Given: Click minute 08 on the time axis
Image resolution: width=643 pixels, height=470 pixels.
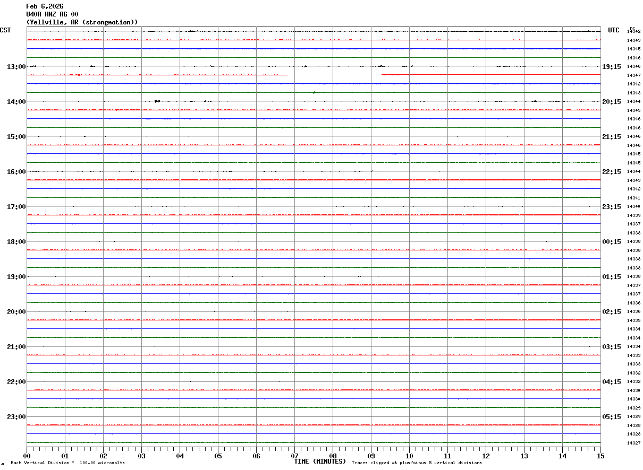Looking at the screenshot, I should [x=333, y=456].
